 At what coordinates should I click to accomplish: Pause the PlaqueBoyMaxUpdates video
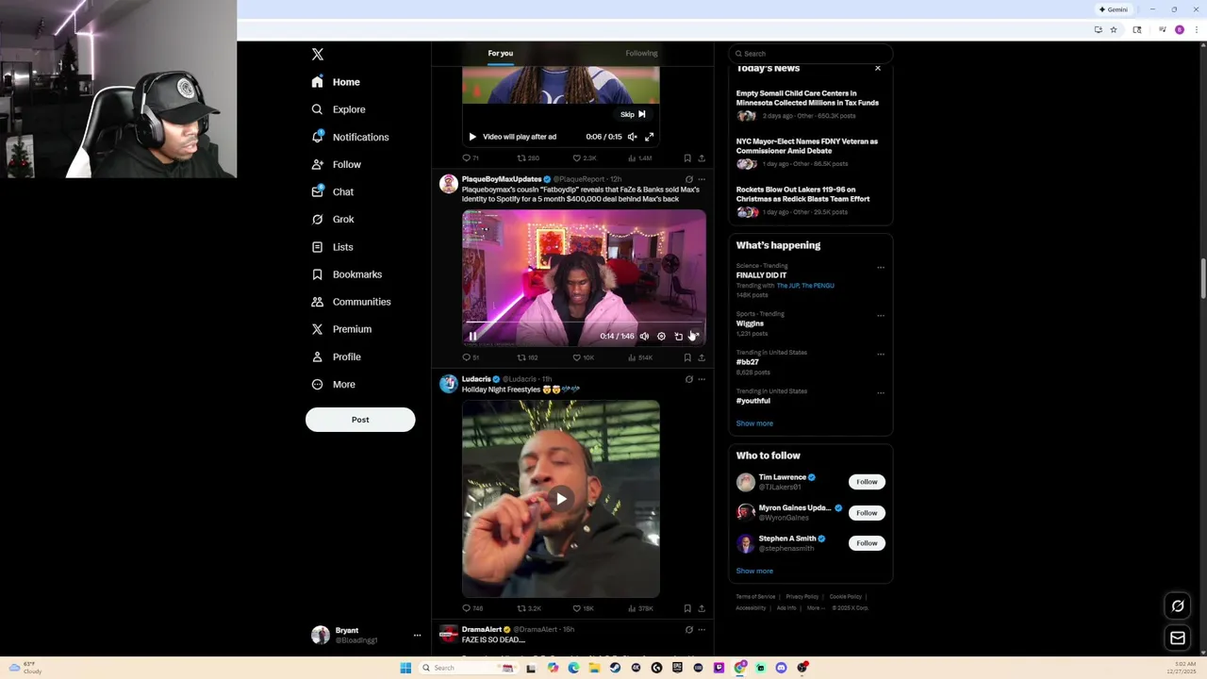472,336
